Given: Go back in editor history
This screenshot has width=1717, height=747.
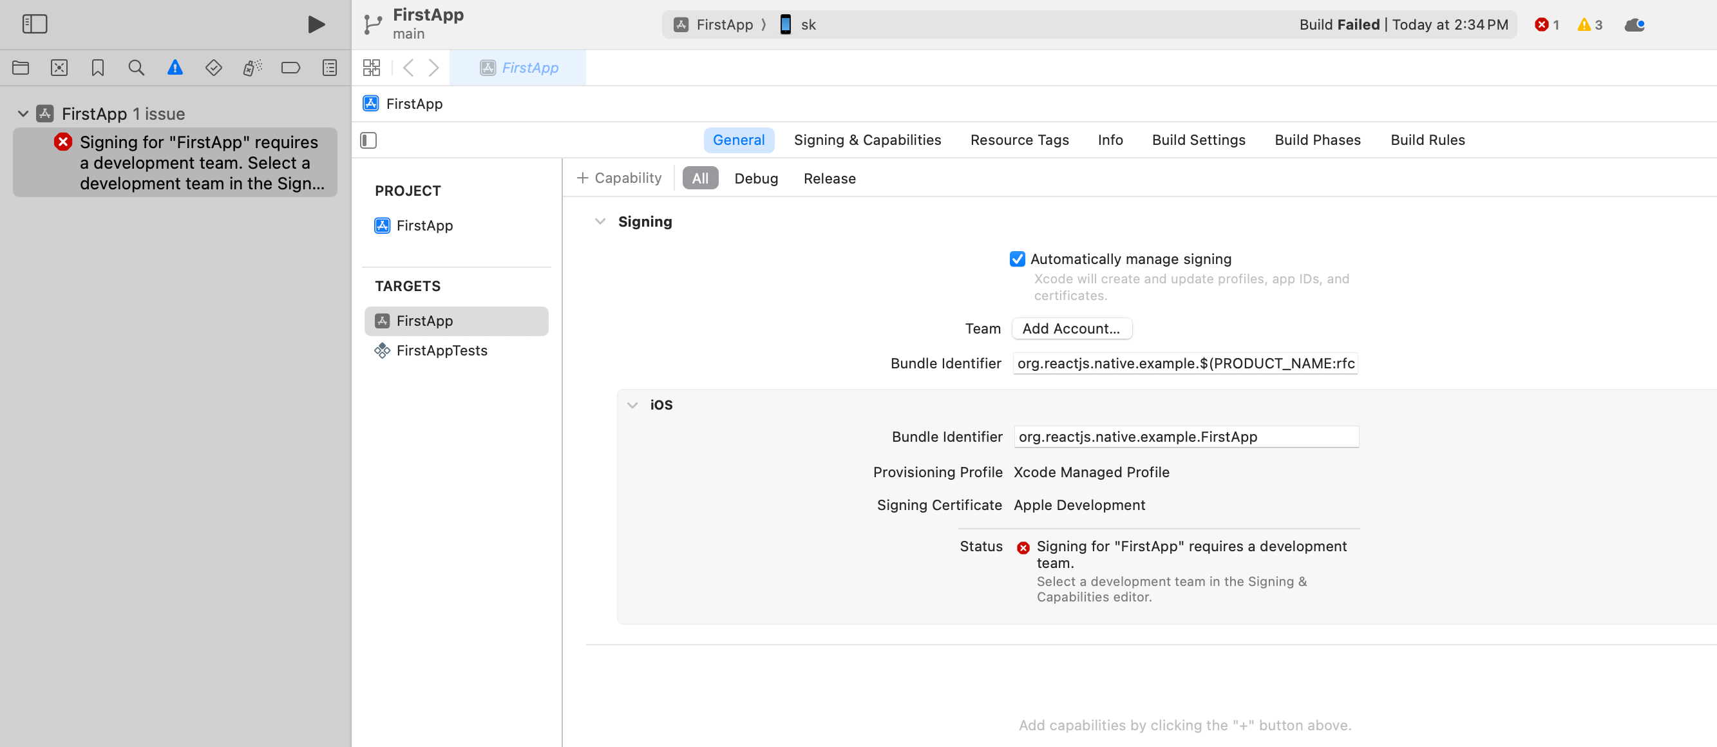Looking at the screenshot, I should [x=408, y=68].
